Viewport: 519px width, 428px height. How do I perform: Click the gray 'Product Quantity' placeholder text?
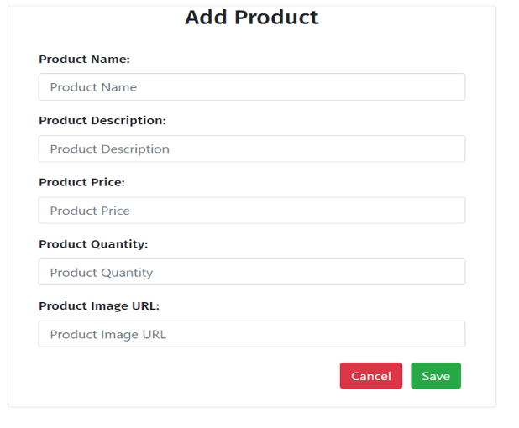102,273
